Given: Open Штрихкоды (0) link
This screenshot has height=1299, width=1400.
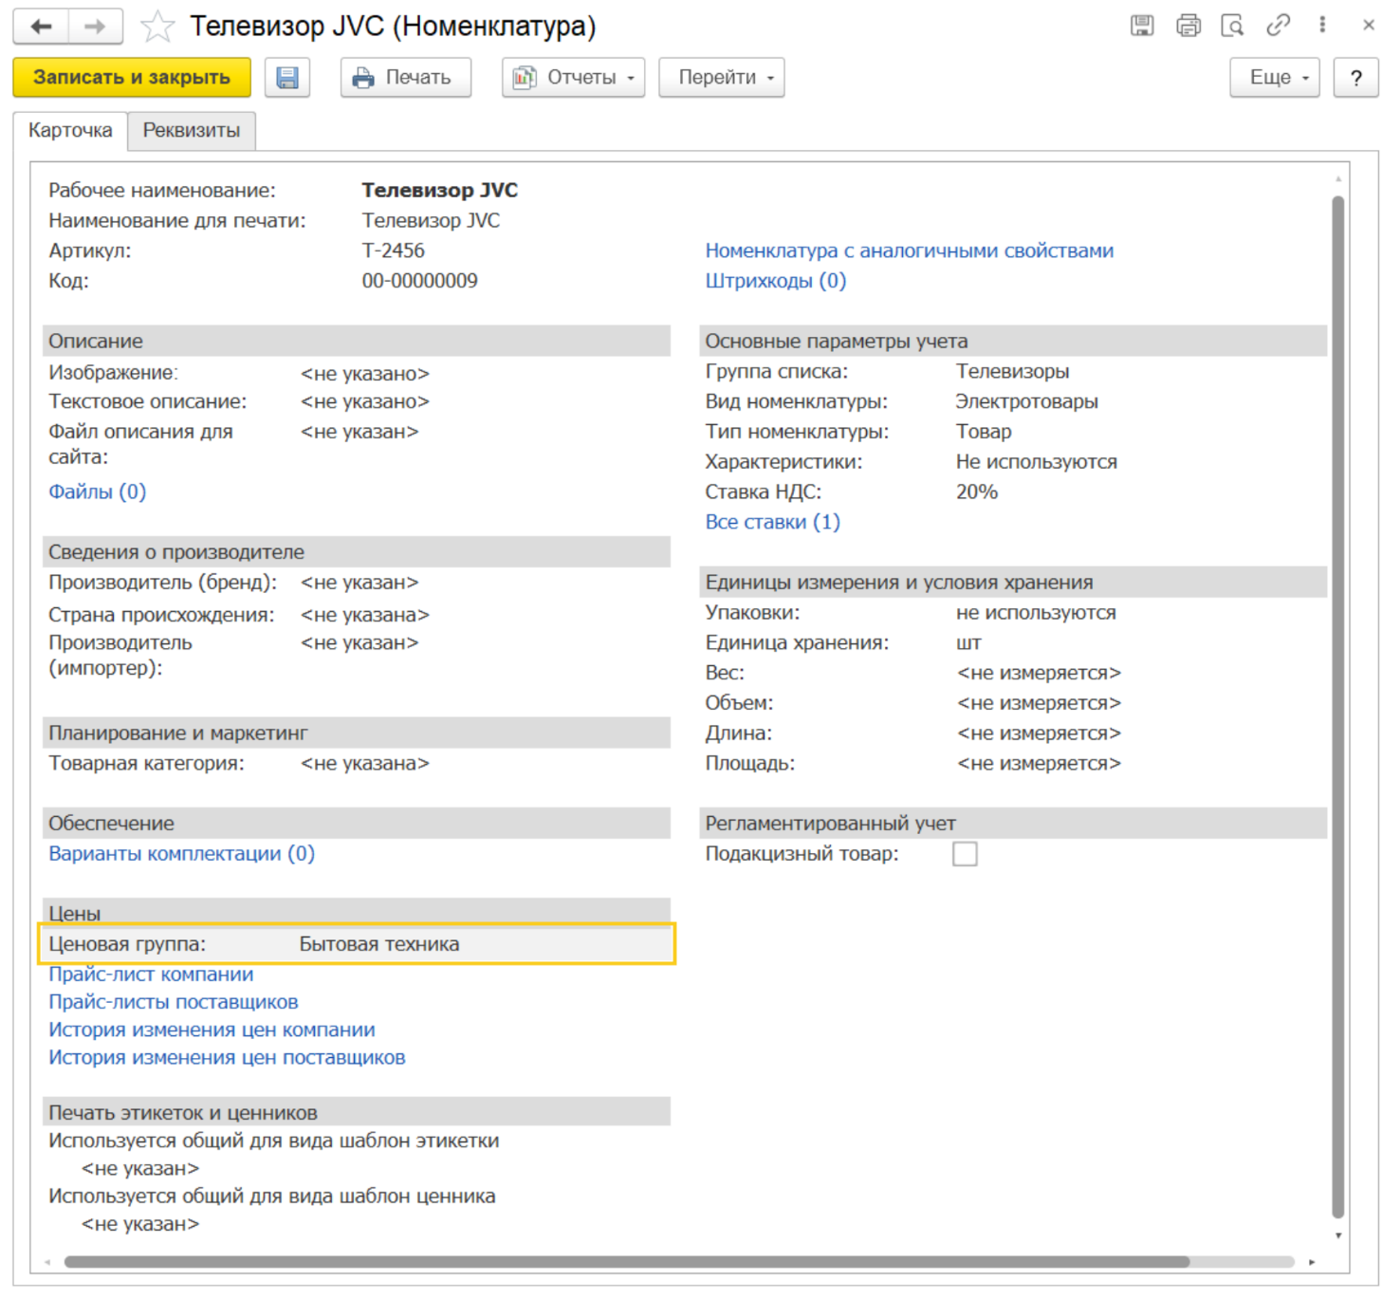Looking at the screenshot, I should 775,281.
